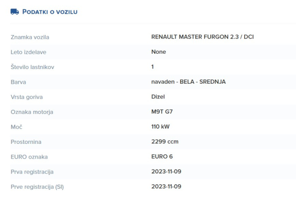
Task: Click the 'EURO oznaka' label
Action: (x=29, y=157)
